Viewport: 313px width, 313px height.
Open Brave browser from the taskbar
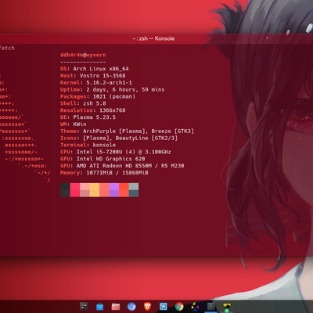coord(147,306)
